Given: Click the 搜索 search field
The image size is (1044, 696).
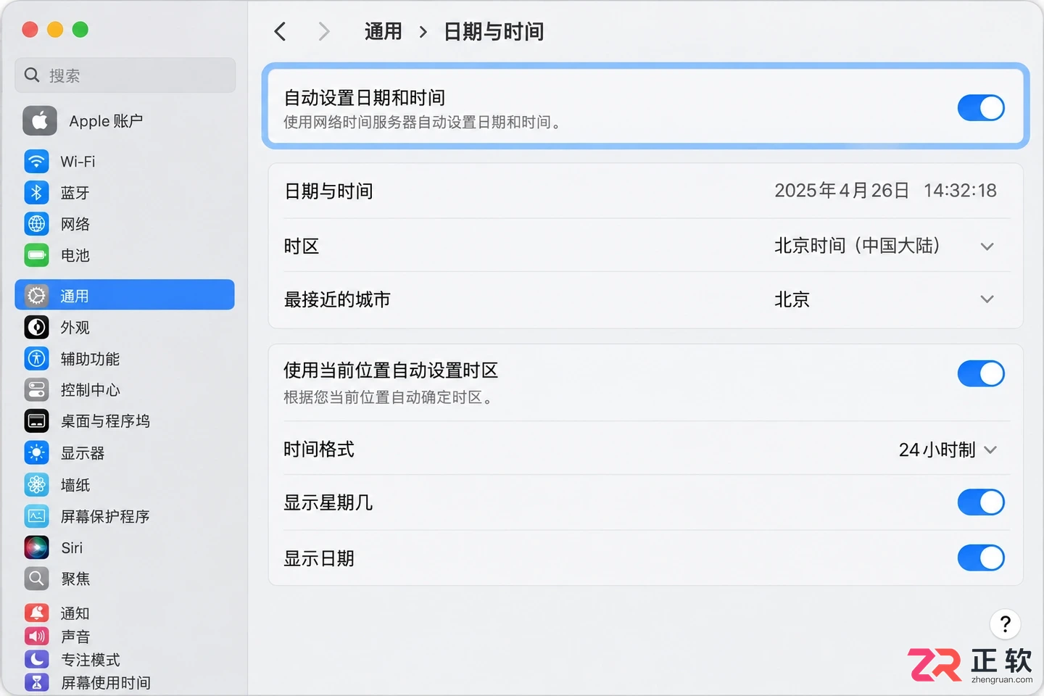Looking at the screenshot, I should click(x=125, y=75).
